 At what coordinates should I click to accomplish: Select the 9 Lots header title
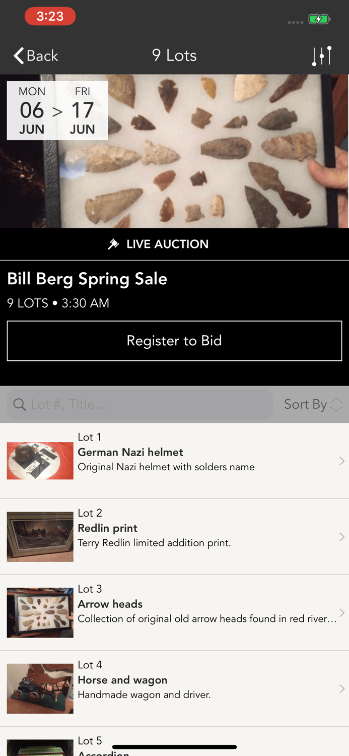[174, 55]
